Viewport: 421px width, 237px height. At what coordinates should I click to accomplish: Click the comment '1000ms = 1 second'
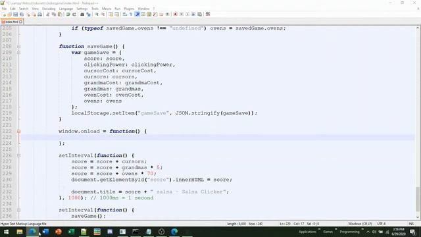tap(126, 197)
